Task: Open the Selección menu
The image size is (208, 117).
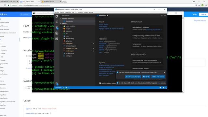Action: coord(68,12)
